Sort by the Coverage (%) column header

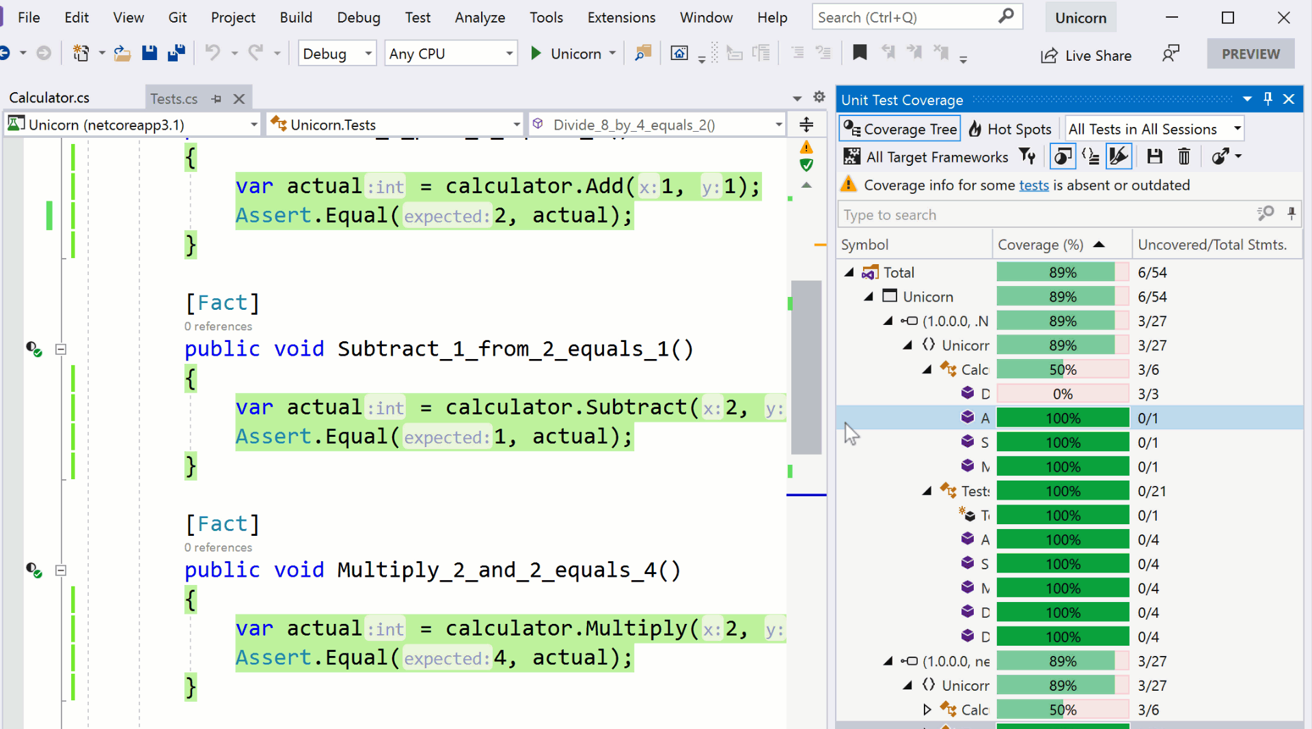(1062, 244)
